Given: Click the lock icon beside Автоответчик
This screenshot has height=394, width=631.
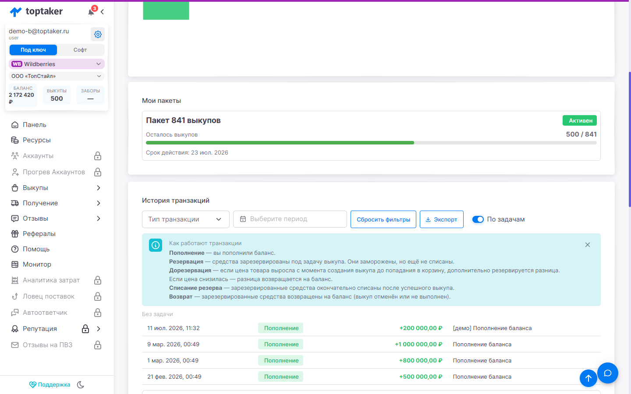Looking at the screenshot, I should click(x=98, y=313).
